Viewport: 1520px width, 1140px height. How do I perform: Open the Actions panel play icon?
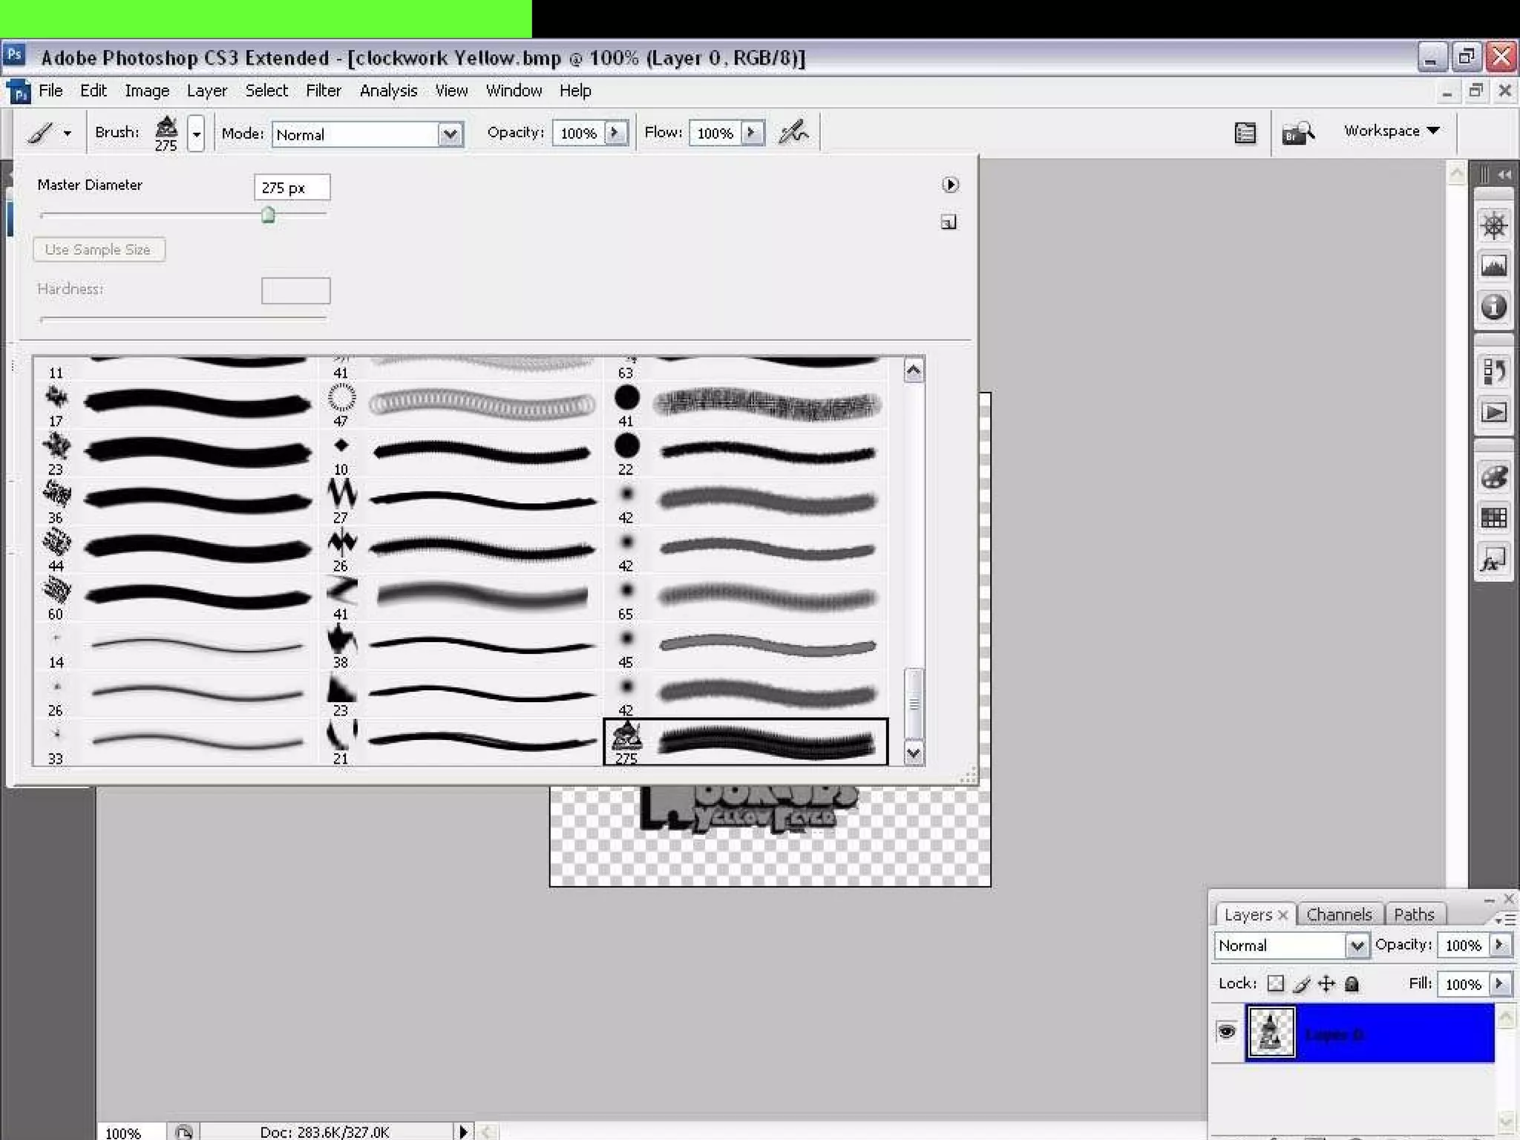[x=1493, y=412]
